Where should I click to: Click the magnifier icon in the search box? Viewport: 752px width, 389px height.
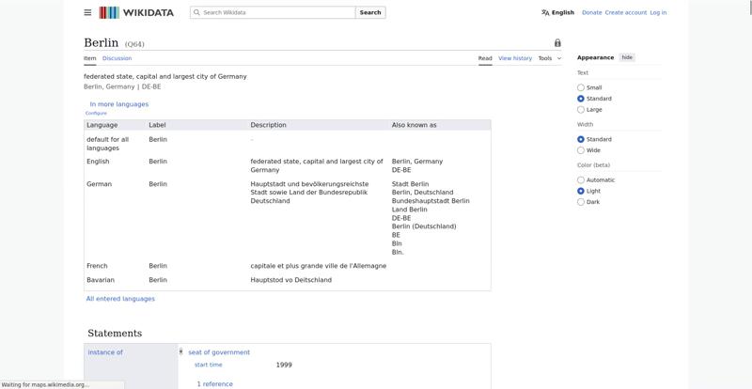(x=196, y=12)
